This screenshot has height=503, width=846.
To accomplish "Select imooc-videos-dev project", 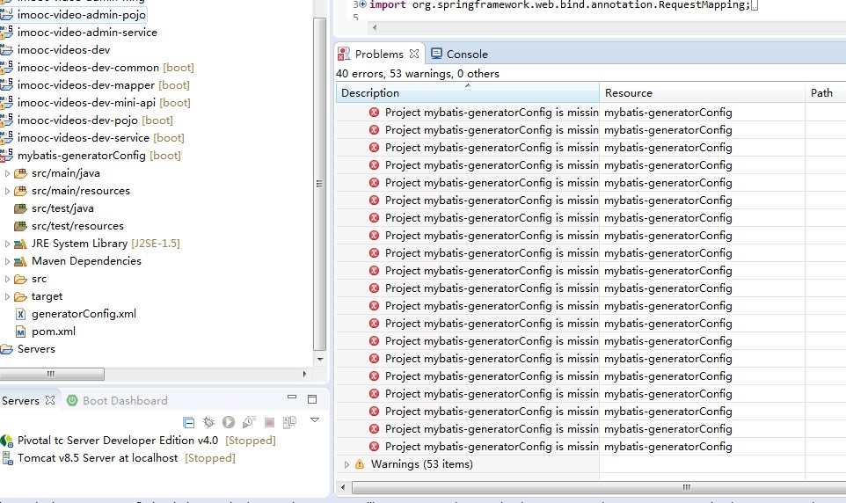I will pyautogui.click(x=63, y=49).
